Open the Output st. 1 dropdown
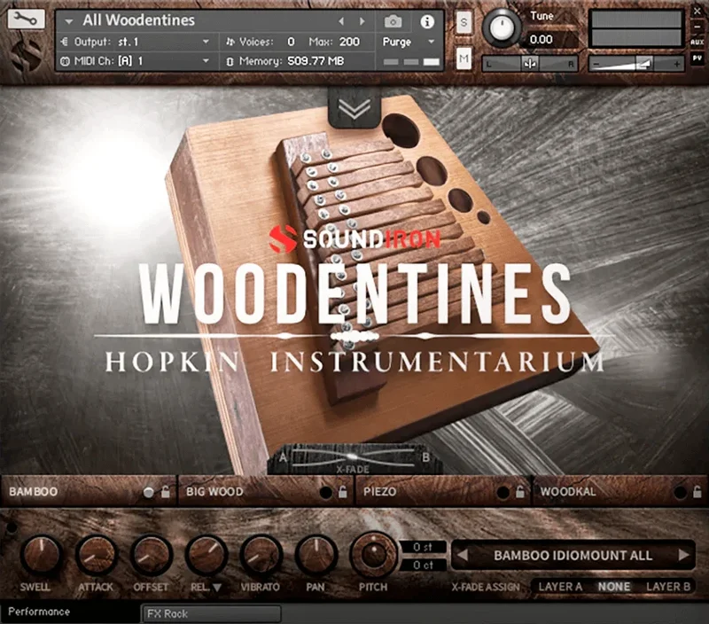 (x=206, y=42)
